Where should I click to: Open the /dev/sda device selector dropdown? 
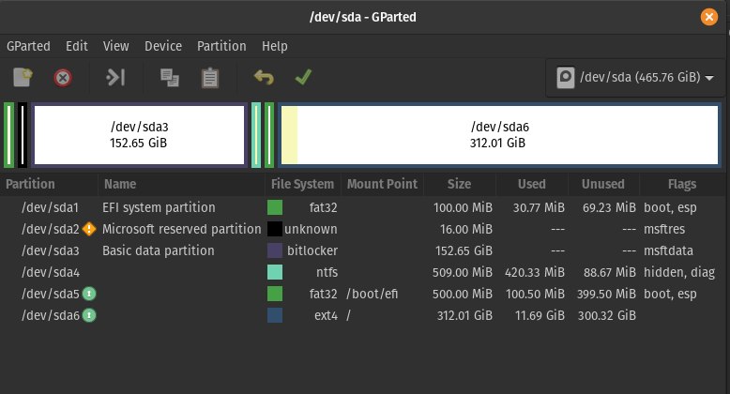(x=635, y=77)
